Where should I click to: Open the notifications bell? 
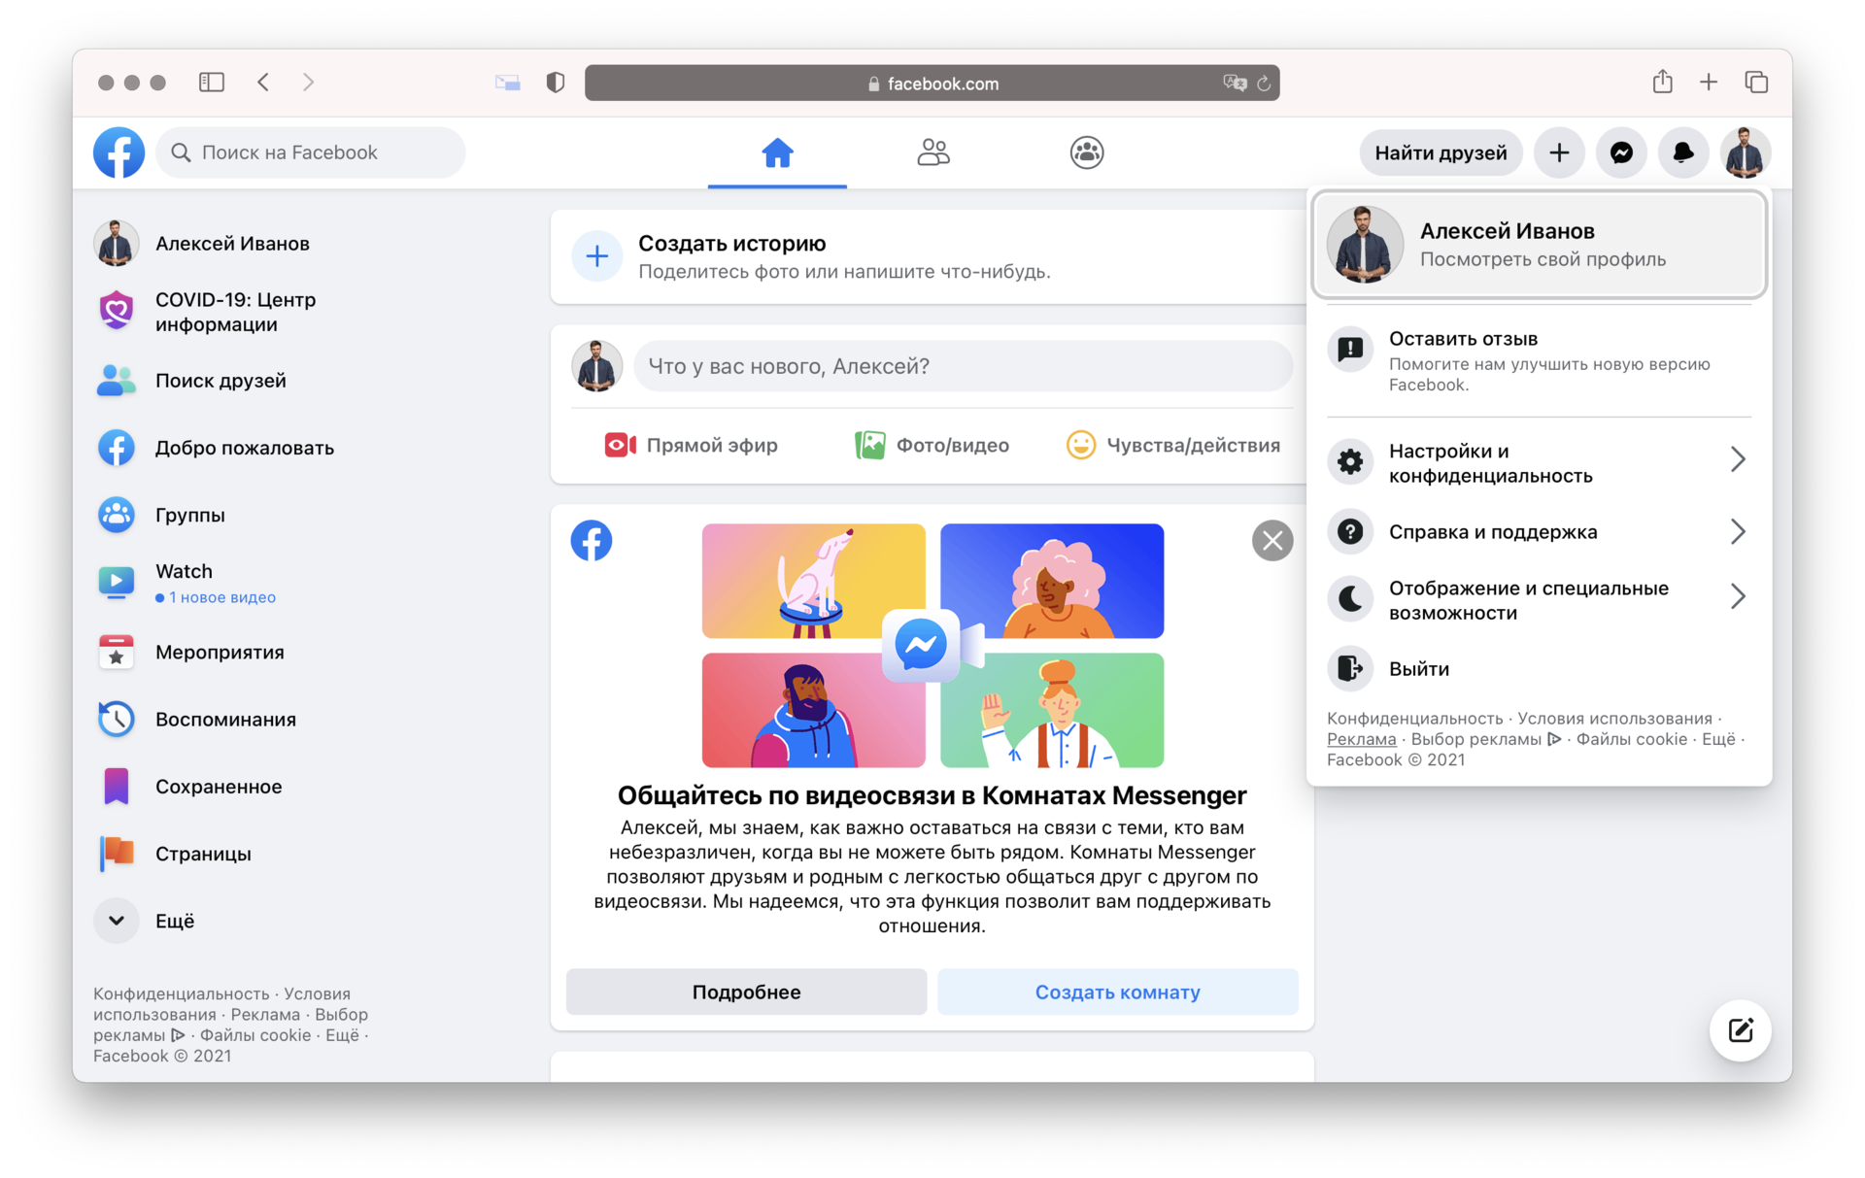[x=1683, y=152]
